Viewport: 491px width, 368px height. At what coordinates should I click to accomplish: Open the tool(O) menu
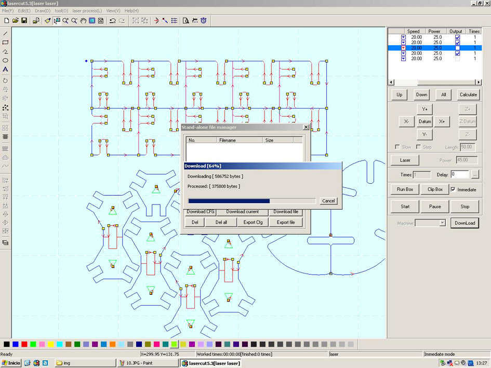[61, 10]
